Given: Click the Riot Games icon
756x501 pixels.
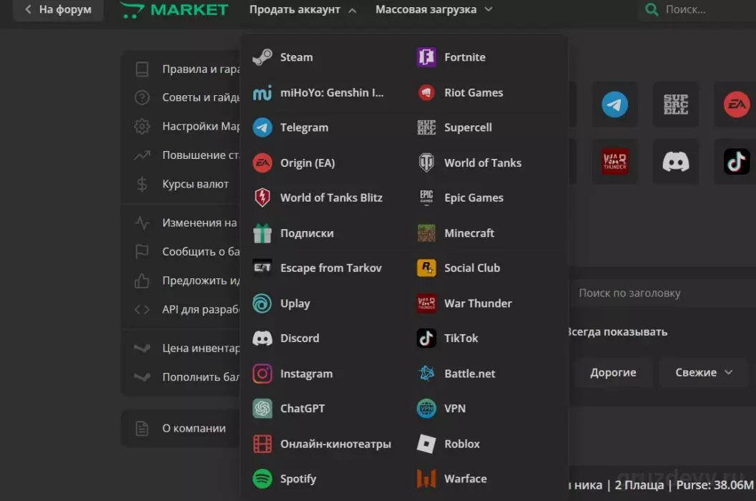Looking at the screenshot, I should tap(426, 92).
